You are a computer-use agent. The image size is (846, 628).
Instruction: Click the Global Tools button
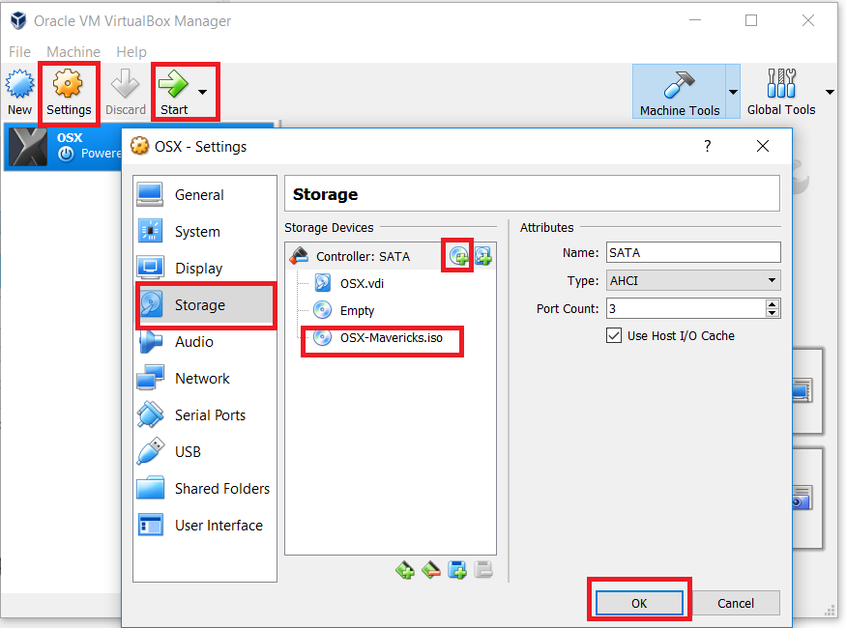[x=781, y=92]
